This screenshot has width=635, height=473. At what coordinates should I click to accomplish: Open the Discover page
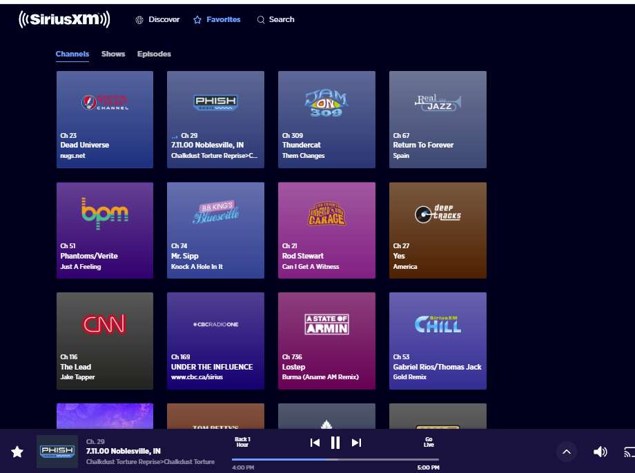click(157, 19)
